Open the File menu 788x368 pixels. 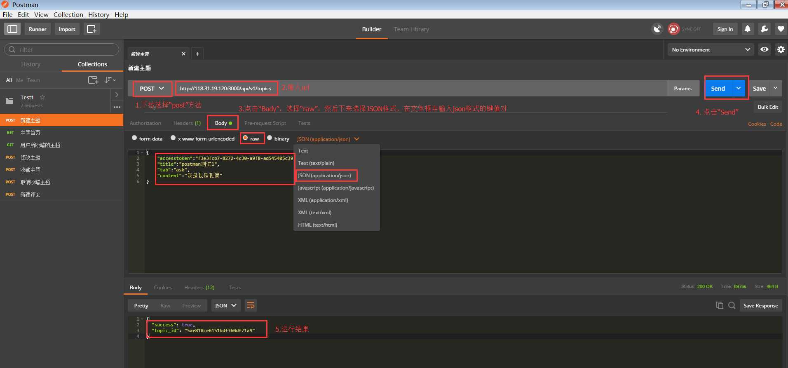pyautogui.click(x=7, y=14)
